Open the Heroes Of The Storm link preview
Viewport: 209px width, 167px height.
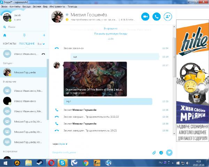pyautogui.click(x=95, y=79)
